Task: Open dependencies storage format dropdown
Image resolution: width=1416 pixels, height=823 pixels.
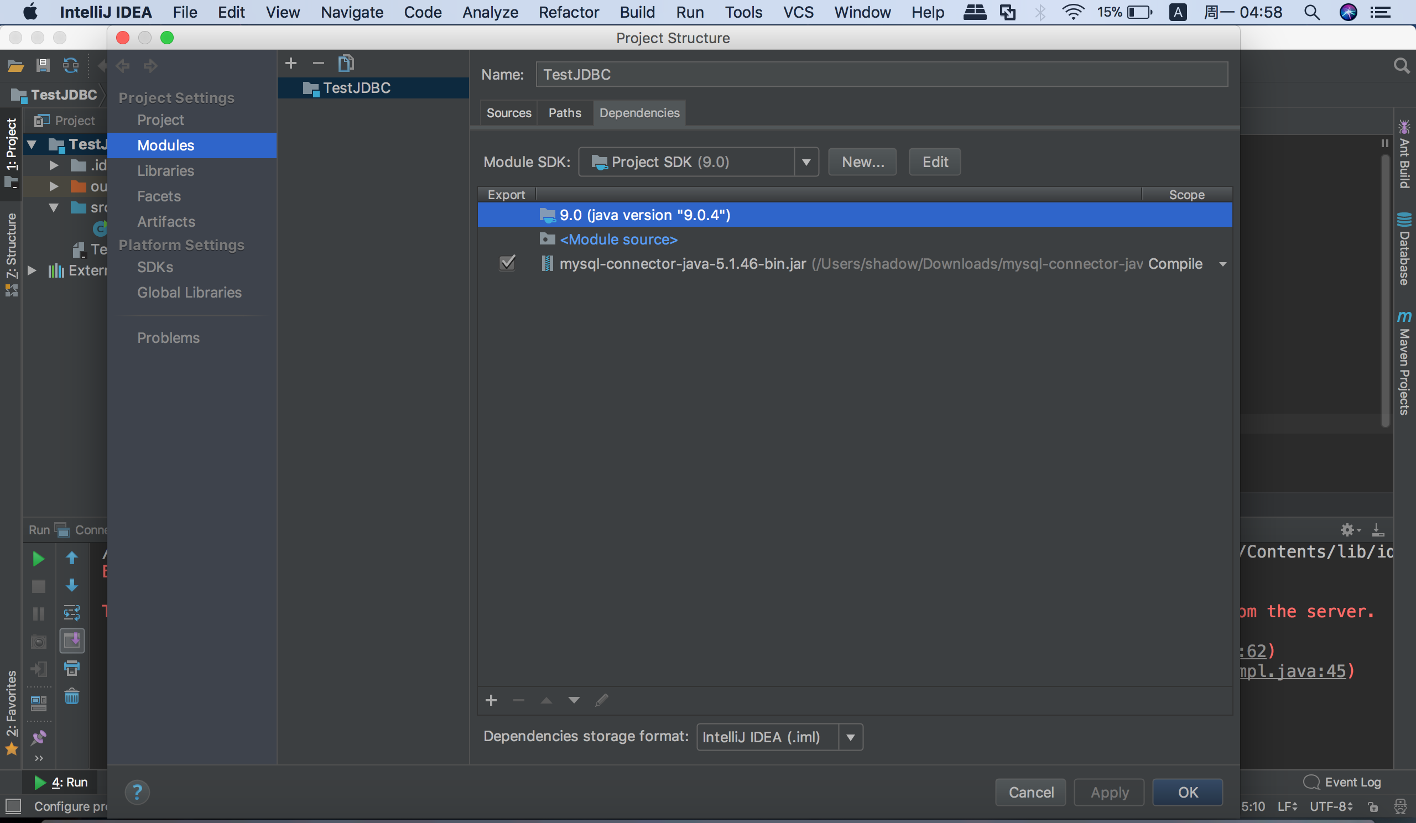Action: click(850, 737)
